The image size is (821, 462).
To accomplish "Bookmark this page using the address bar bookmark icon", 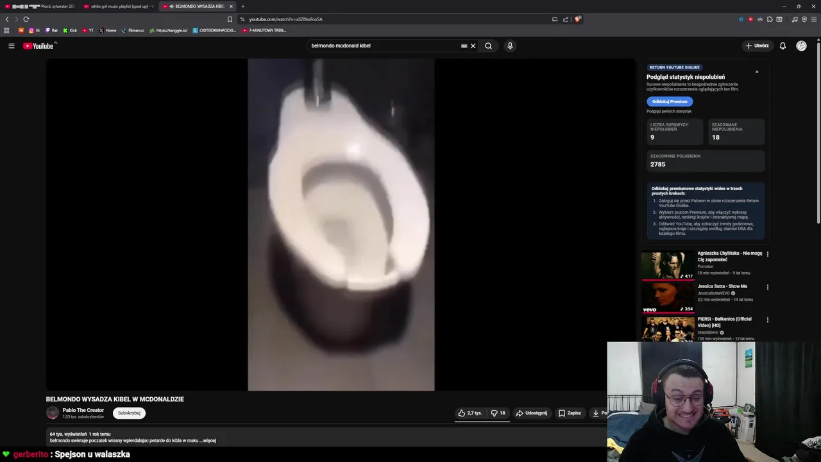I will coord(230,19).
